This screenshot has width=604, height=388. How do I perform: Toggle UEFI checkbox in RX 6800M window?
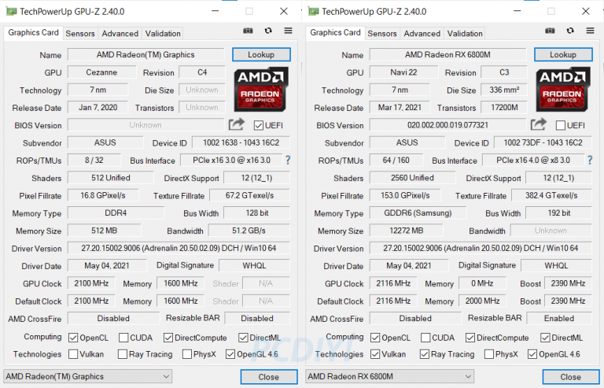tap(561, 125)
